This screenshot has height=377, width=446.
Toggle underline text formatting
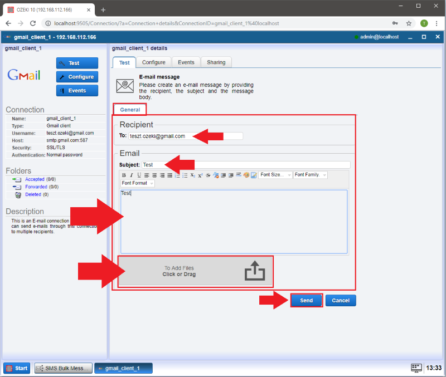(x=139, y=175)
